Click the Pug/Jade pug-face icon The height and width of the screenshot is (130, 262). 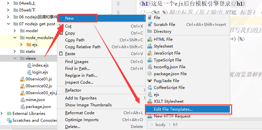point(150,81)
